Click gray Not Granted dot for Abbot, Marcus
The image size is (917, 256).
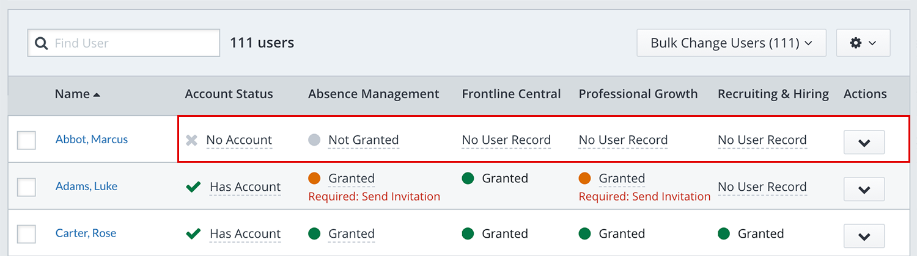coord(314,140)
